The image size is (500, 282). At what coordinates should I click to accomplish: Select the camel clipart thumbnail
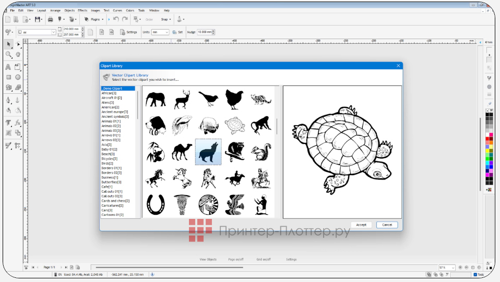coord(182,152)
